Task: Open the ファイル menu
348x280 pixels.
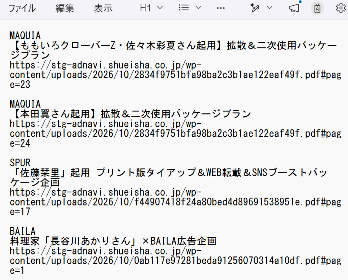Action: (x=22, y=8)
